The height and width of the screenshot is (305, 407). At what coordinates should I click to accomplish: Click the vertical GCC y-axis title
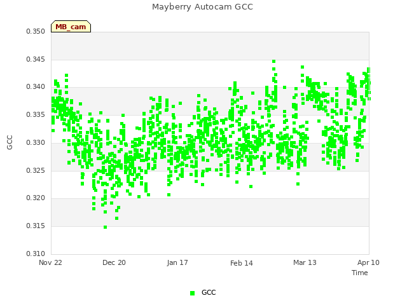click(x=10, y=142)
